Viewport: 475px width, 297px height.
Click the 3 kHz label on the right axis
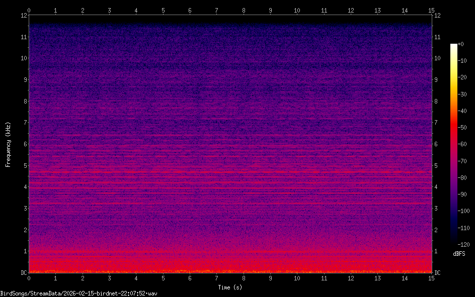point(437,209)
